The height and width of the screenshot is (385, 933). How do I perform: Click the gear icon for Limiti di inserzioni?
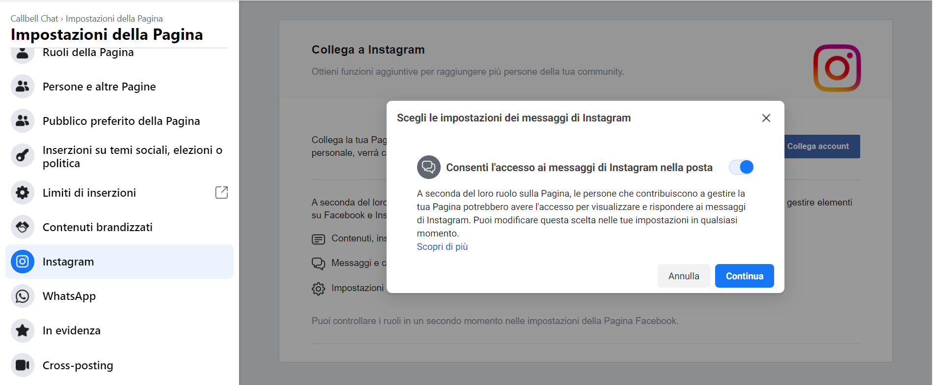pyautogui.click(x=23, y=193)
